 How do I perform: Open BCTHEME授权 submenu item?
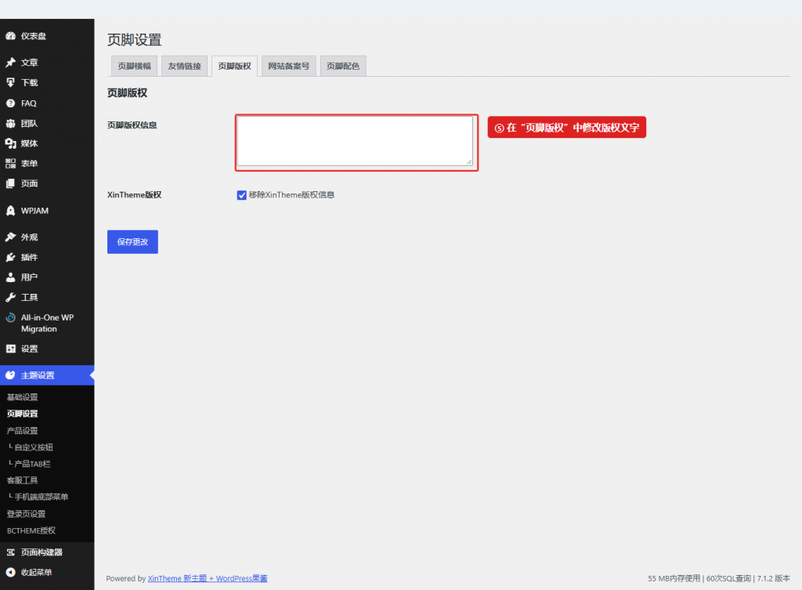[31, 530]
